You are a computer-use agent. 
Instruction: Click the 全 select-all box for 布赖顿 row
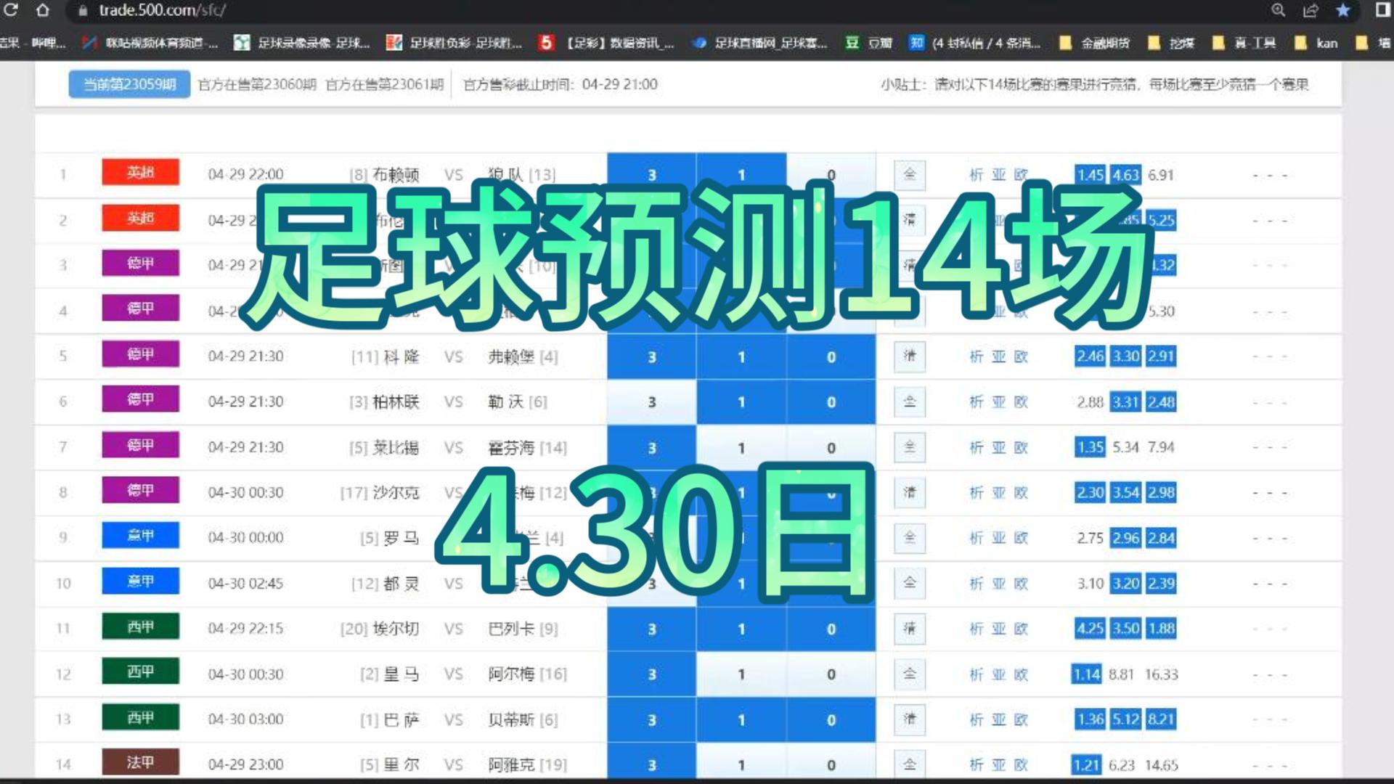tap(910, 174)
